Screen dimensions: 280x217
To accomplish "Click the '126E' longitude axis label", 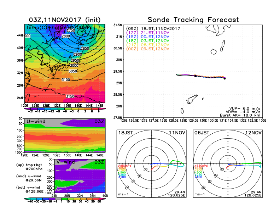I will [x=124, y=121].
